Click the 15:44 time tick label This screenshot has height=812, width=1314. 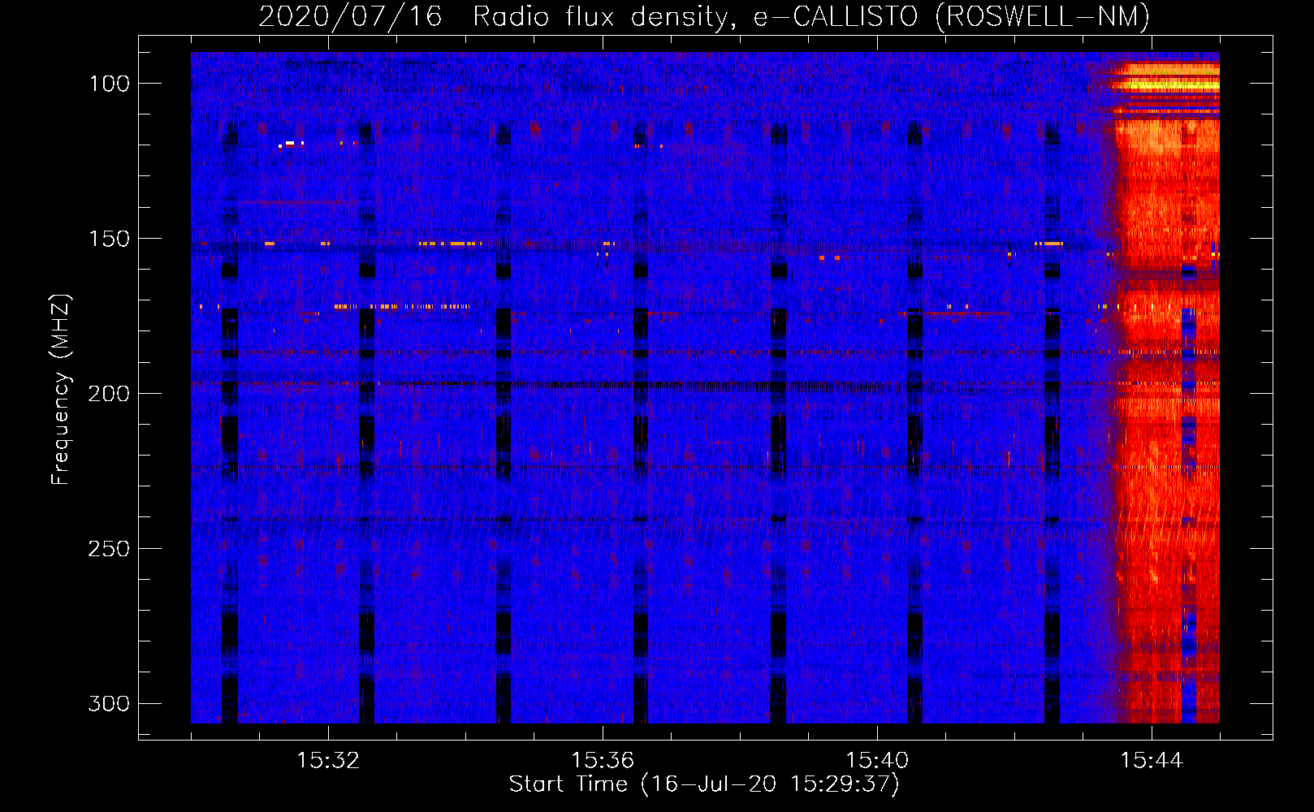1152,761
